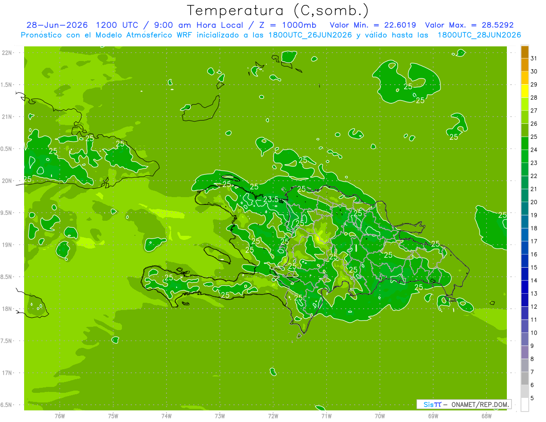
Task: Click the '17N' latitude axis label
Action: point(7,373)
